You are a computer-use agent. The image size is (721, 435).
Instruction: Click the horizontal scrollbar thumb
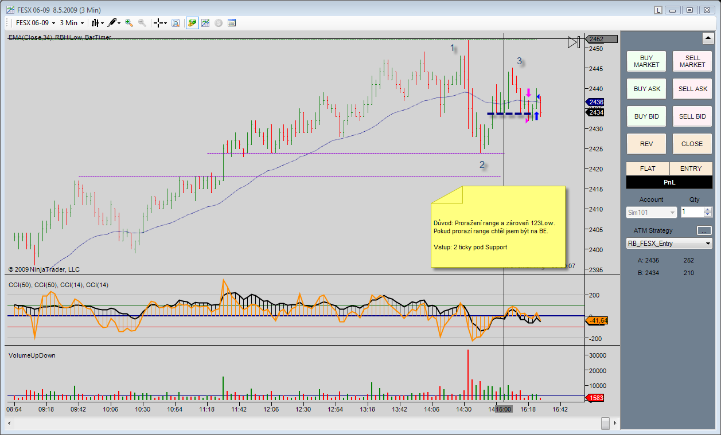605,423
